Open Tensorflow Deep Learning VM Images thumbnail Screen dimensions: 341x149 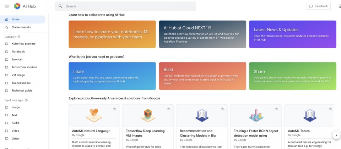click(148, 116)
